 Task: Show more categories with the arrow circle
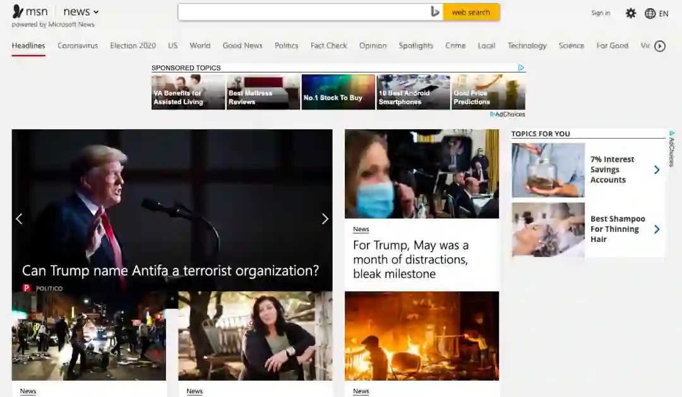(x=660, y=46)
